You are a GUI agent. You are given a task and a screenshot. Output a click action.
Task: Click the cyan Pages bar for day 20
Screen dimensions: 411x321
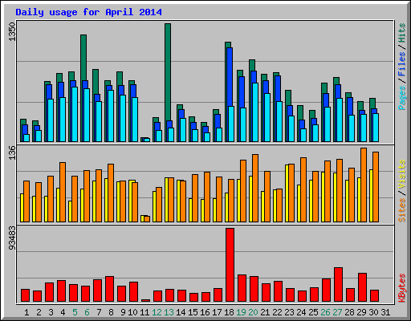coord(255,112)
